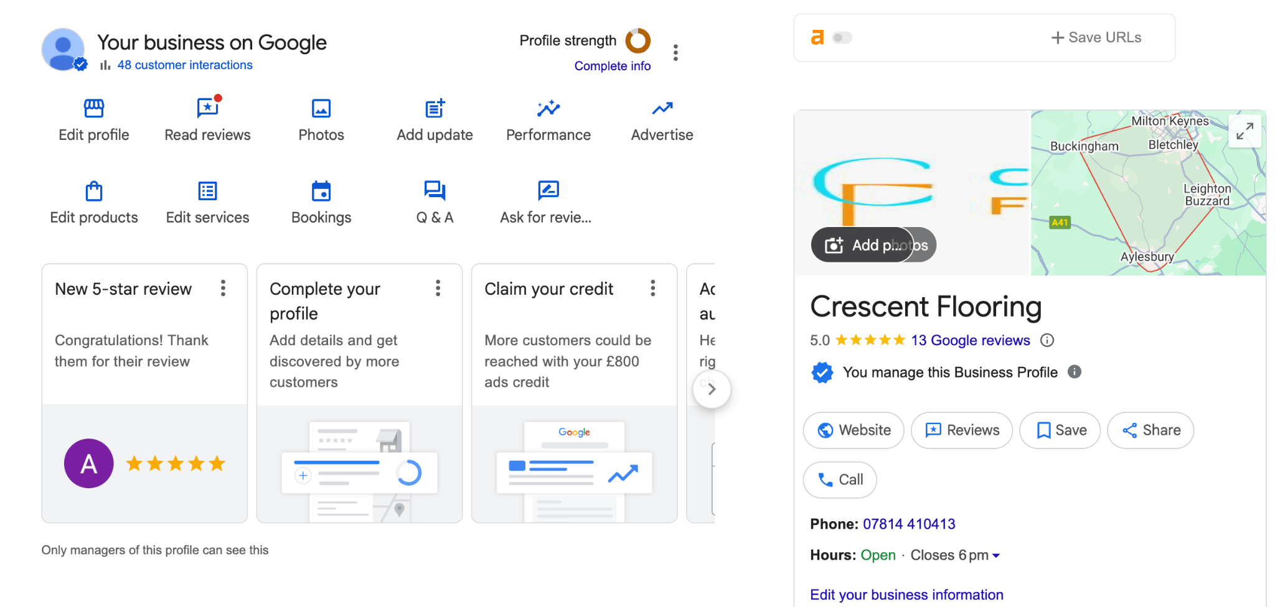The width and height of the screenshot is (1275, 607).
Task: Open the Q & A chat icon
Action: pyautogui.click(x=435, y=190)
